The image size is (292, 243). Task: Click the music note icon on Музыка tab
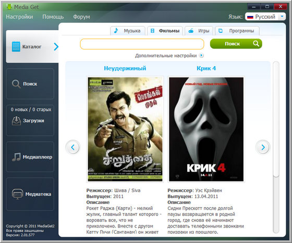116,31
